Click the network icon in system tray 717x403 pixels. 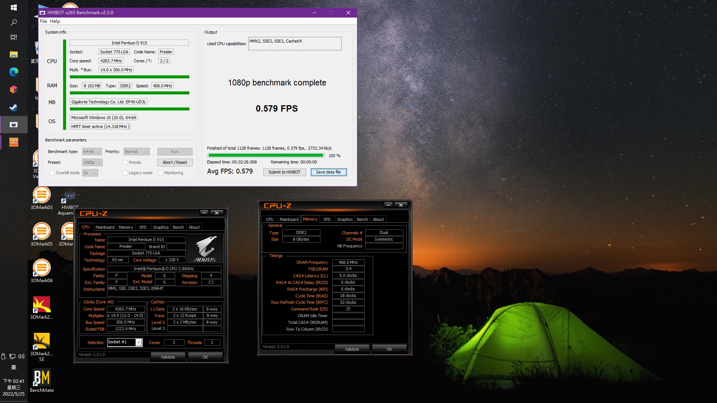tap(12, 356)
